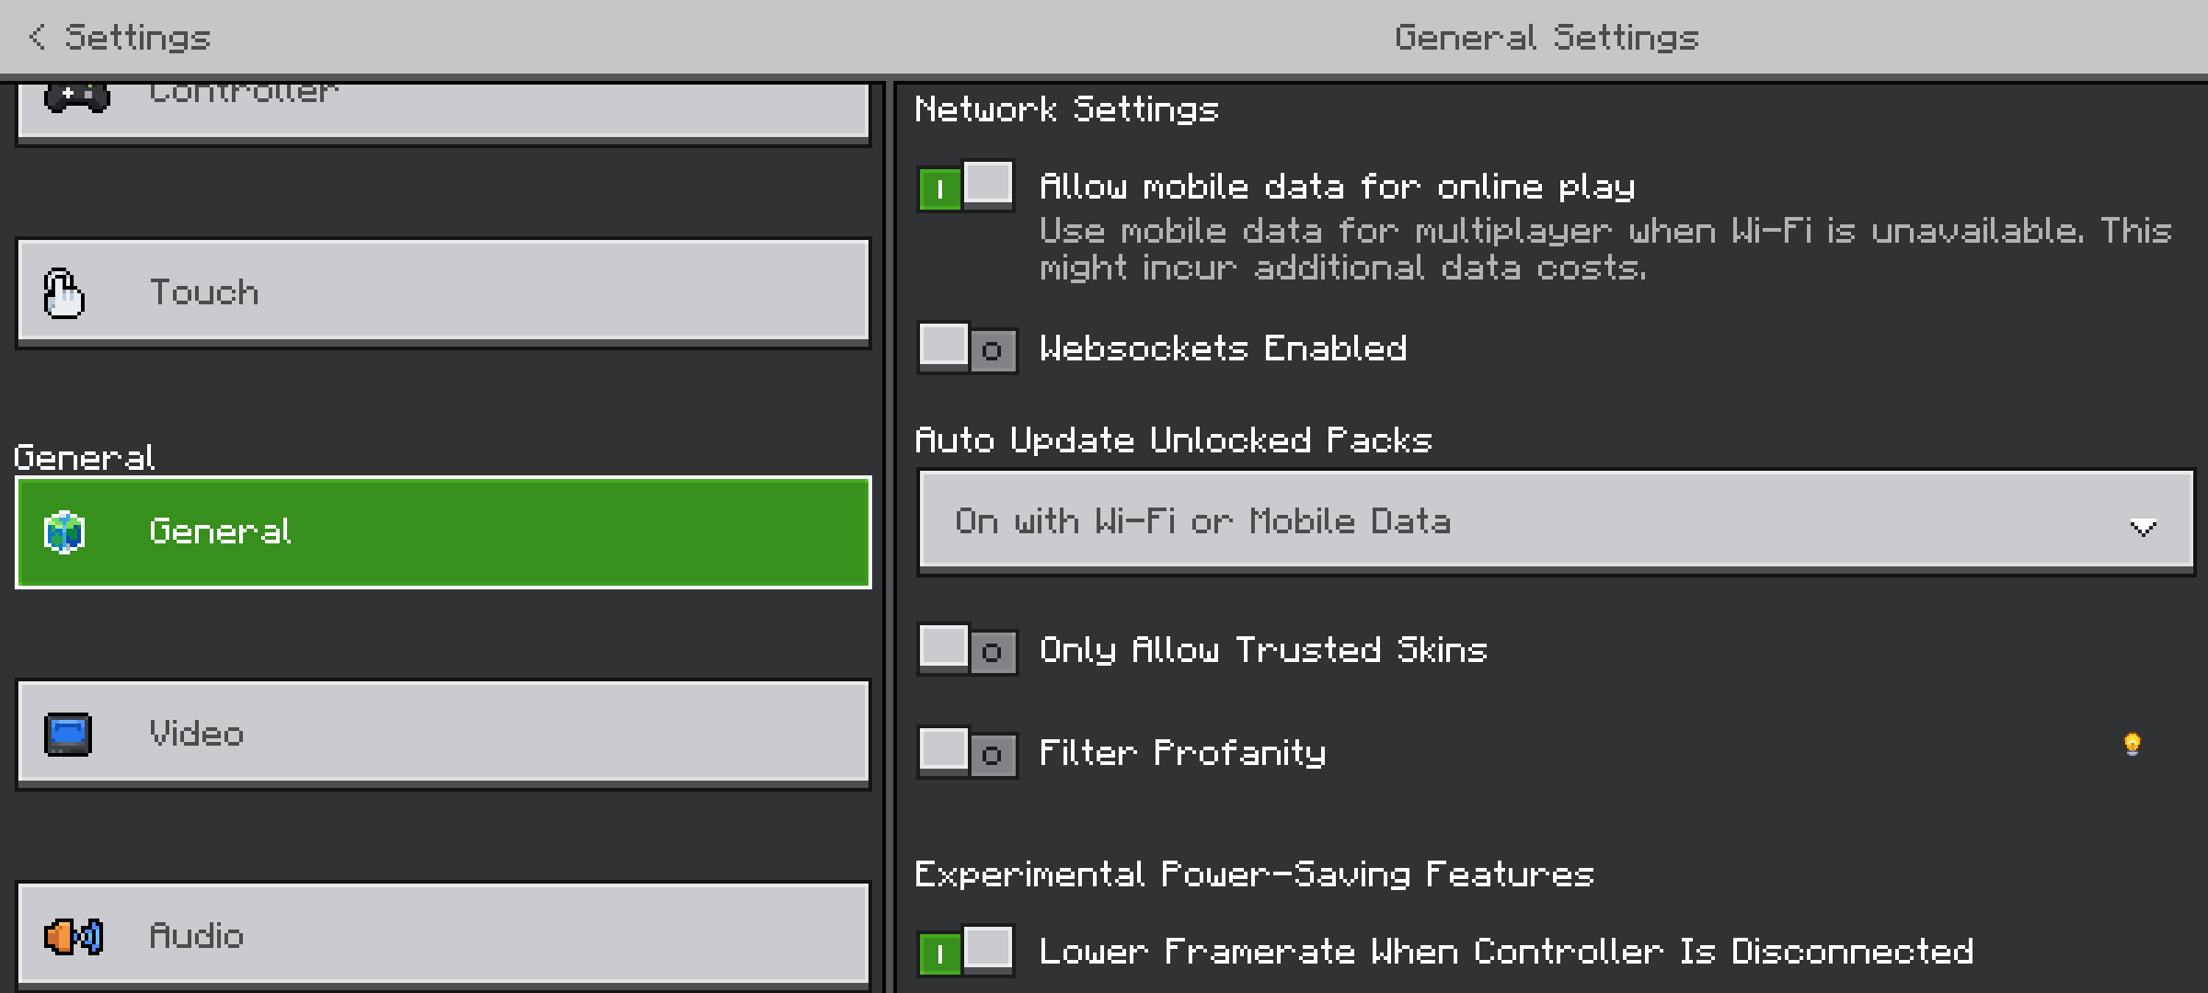This screenshot has width=2208, height=993.
Task: Disable Allow mobile data for online play
Action: point(966,188)
